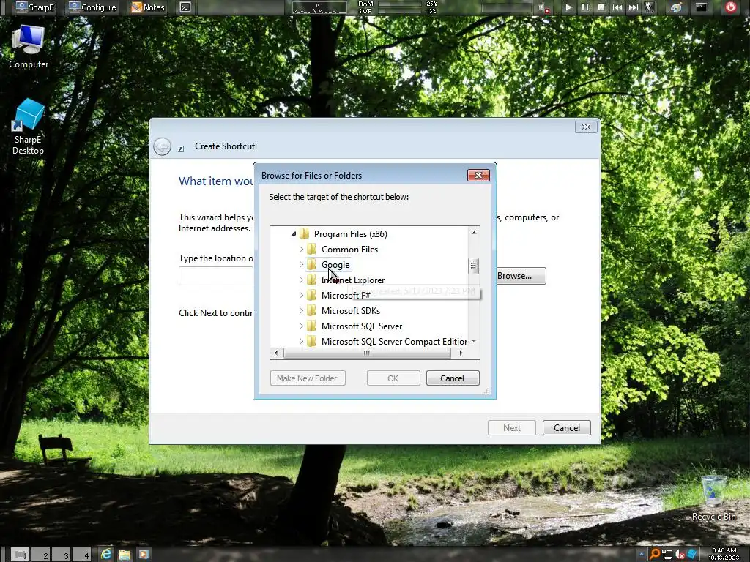Close the Create Shortcut window

click(x=586, y=127)
